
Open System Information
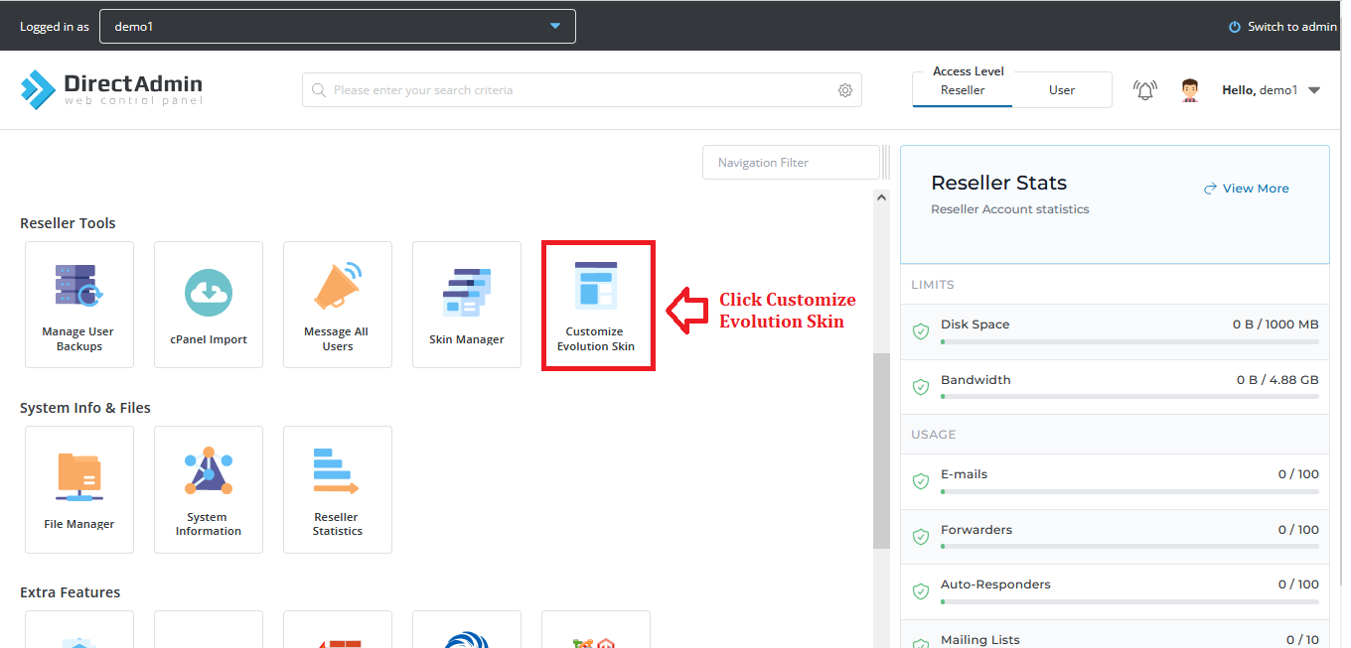tap(209, 489)
